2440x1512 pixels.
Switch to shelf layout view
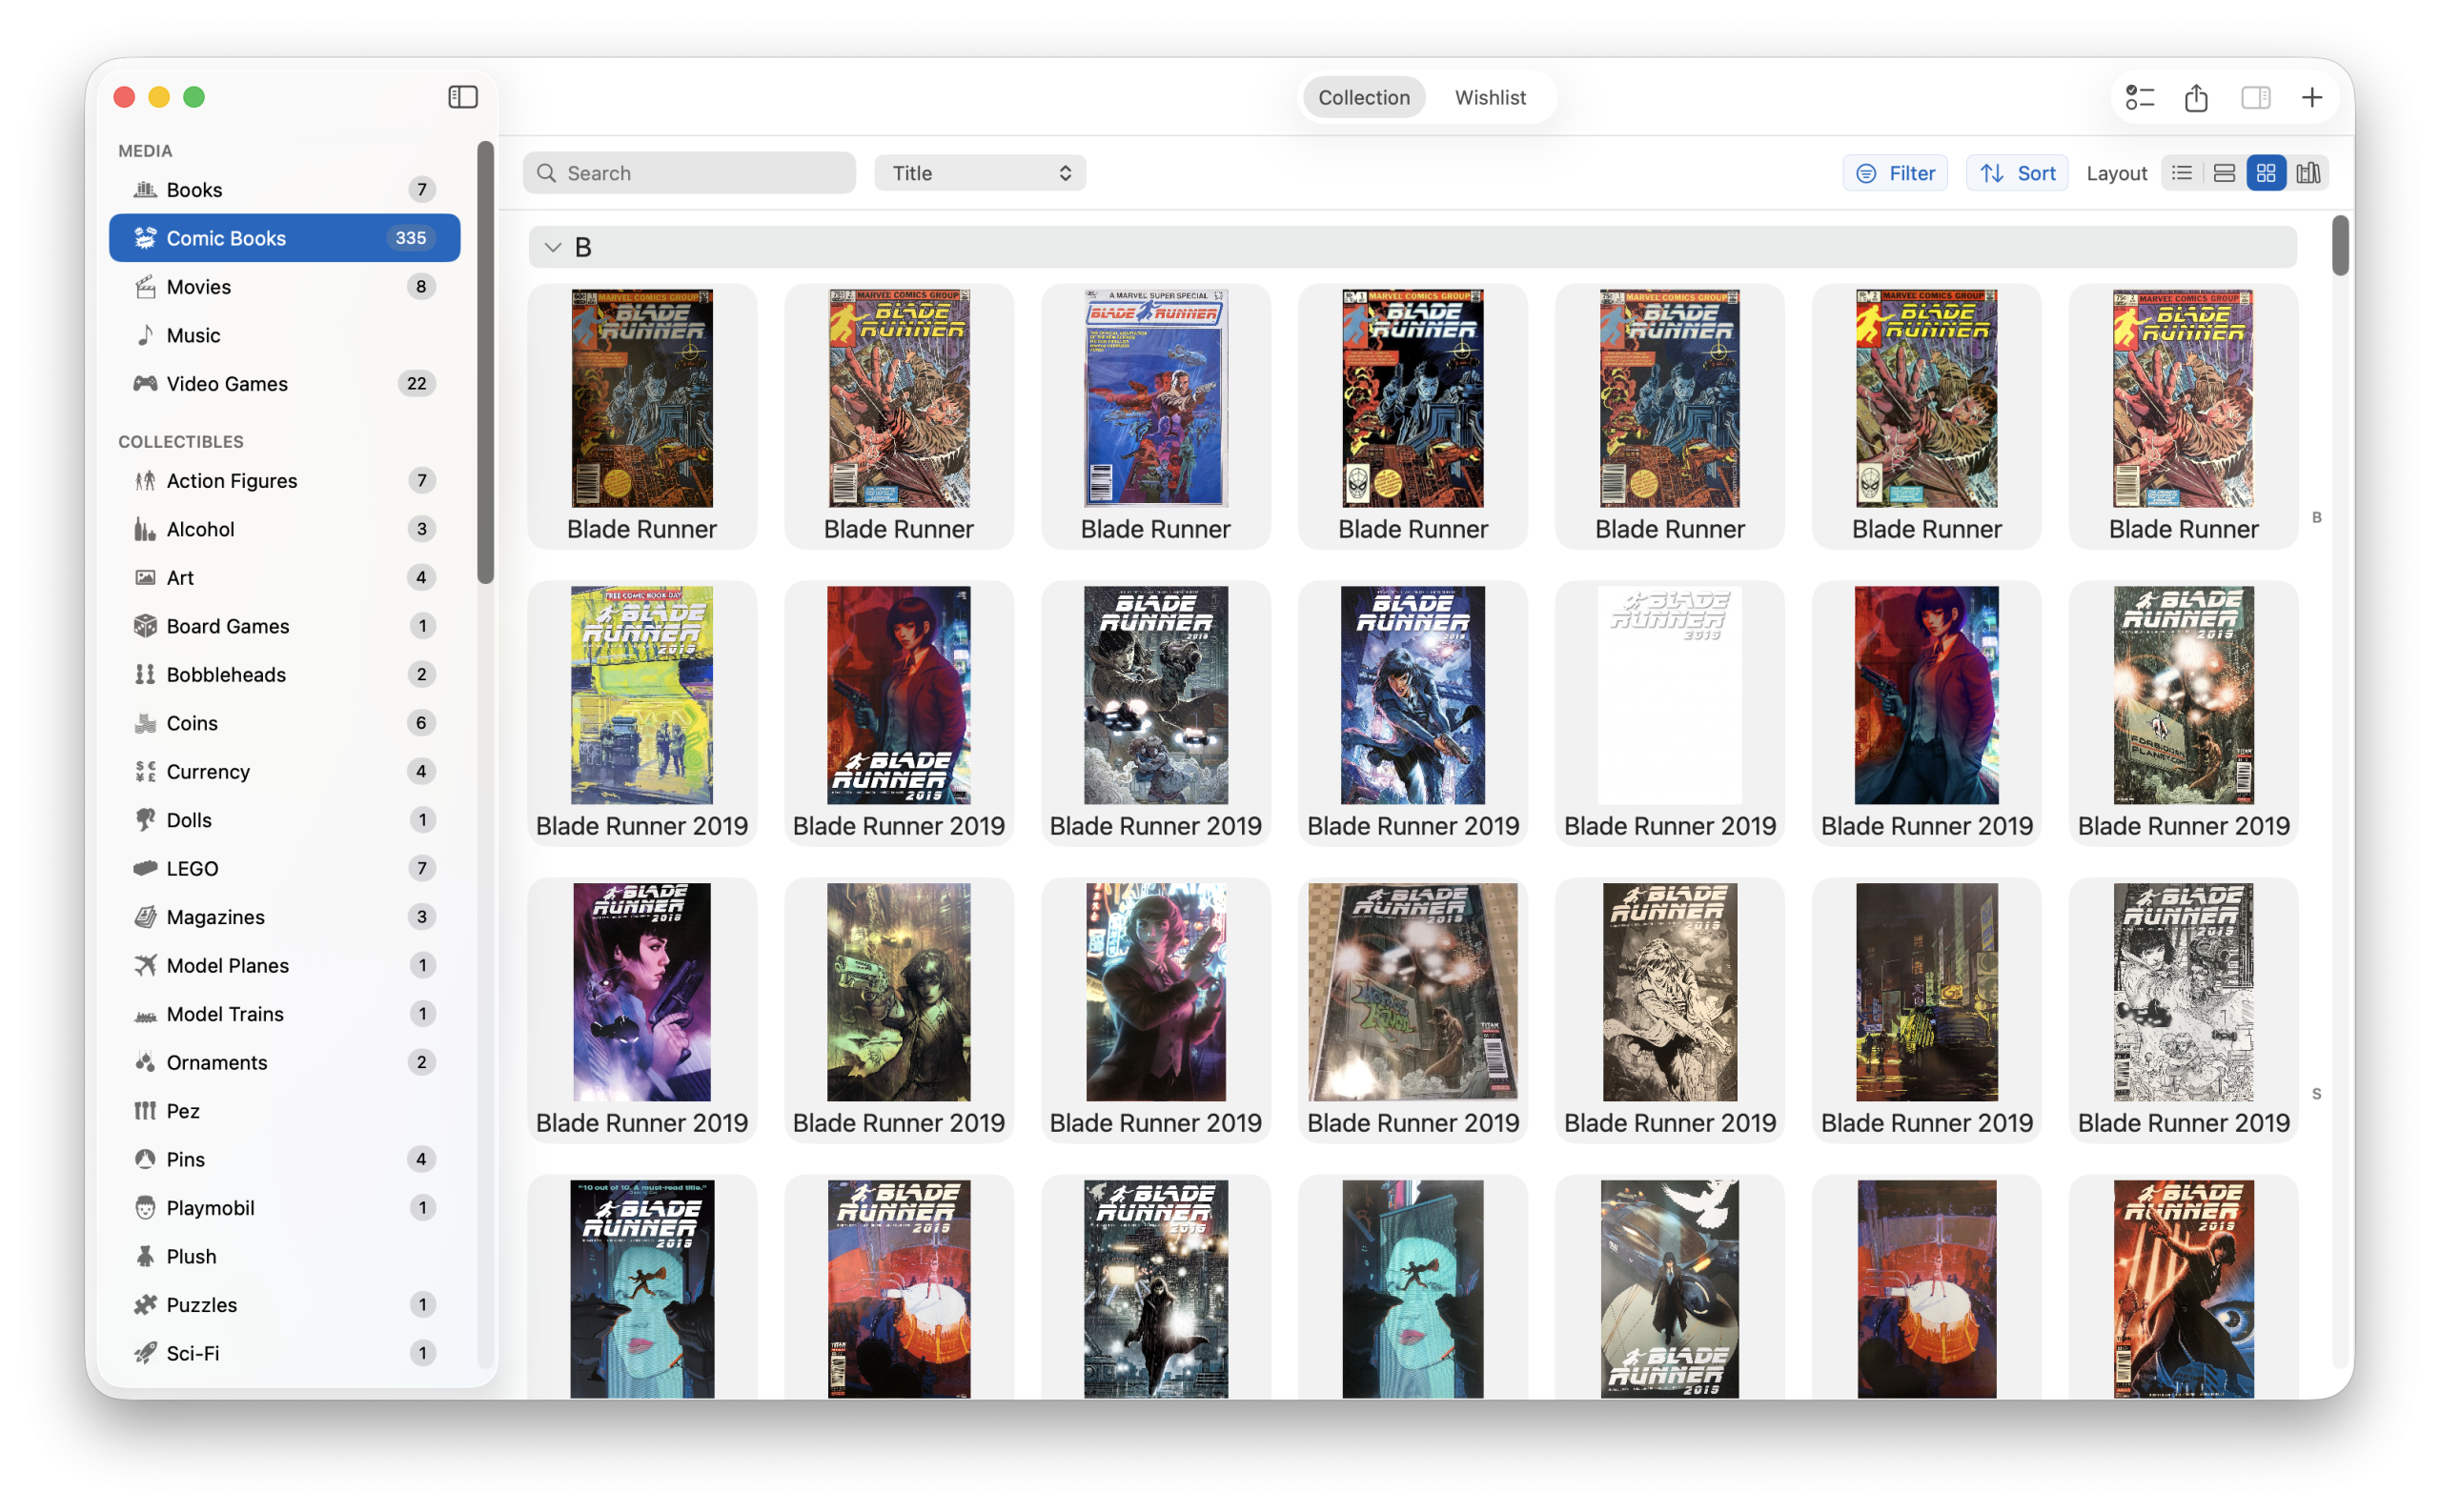pos(2308,172)
